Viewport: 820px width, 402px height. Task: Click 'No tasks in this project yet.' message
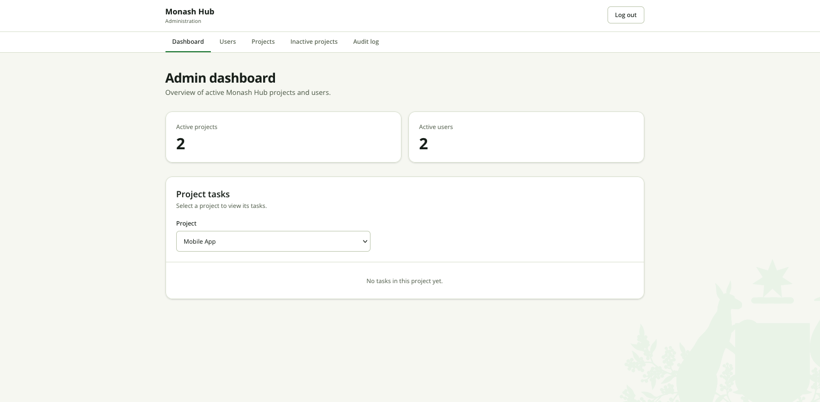point(405,281)
